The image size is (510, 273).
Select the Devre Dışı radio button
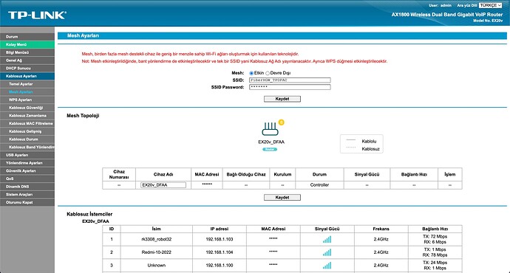point(268,73)
